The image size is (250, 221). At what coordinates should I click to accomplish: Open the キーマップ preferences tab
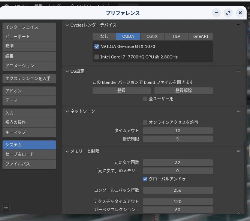(x=29, y=132)
